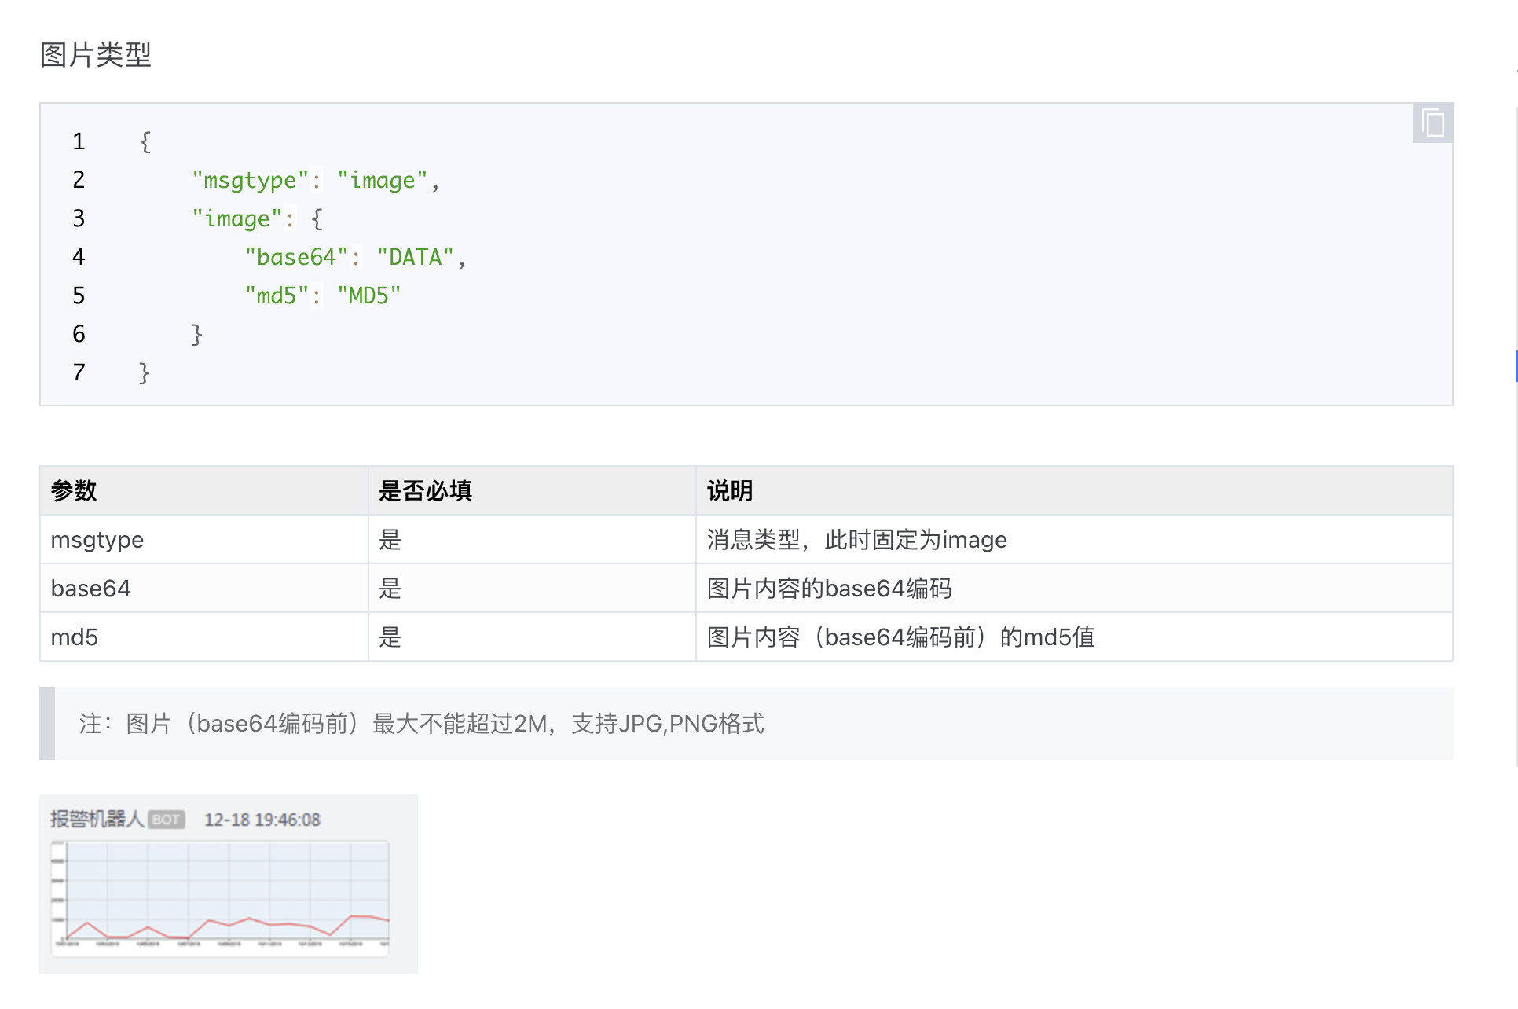Select the md5 parameter cell
Screen dimensions: 1518x1009
75,637
